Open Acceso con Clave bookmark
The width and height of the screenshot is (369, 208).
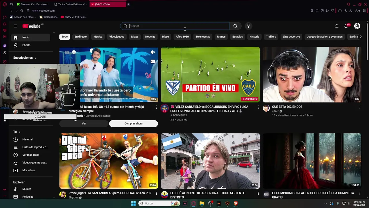(23, 17)
